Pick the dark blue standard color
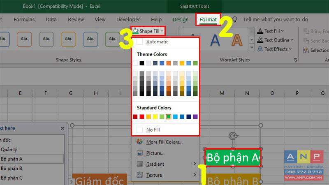 189,117
